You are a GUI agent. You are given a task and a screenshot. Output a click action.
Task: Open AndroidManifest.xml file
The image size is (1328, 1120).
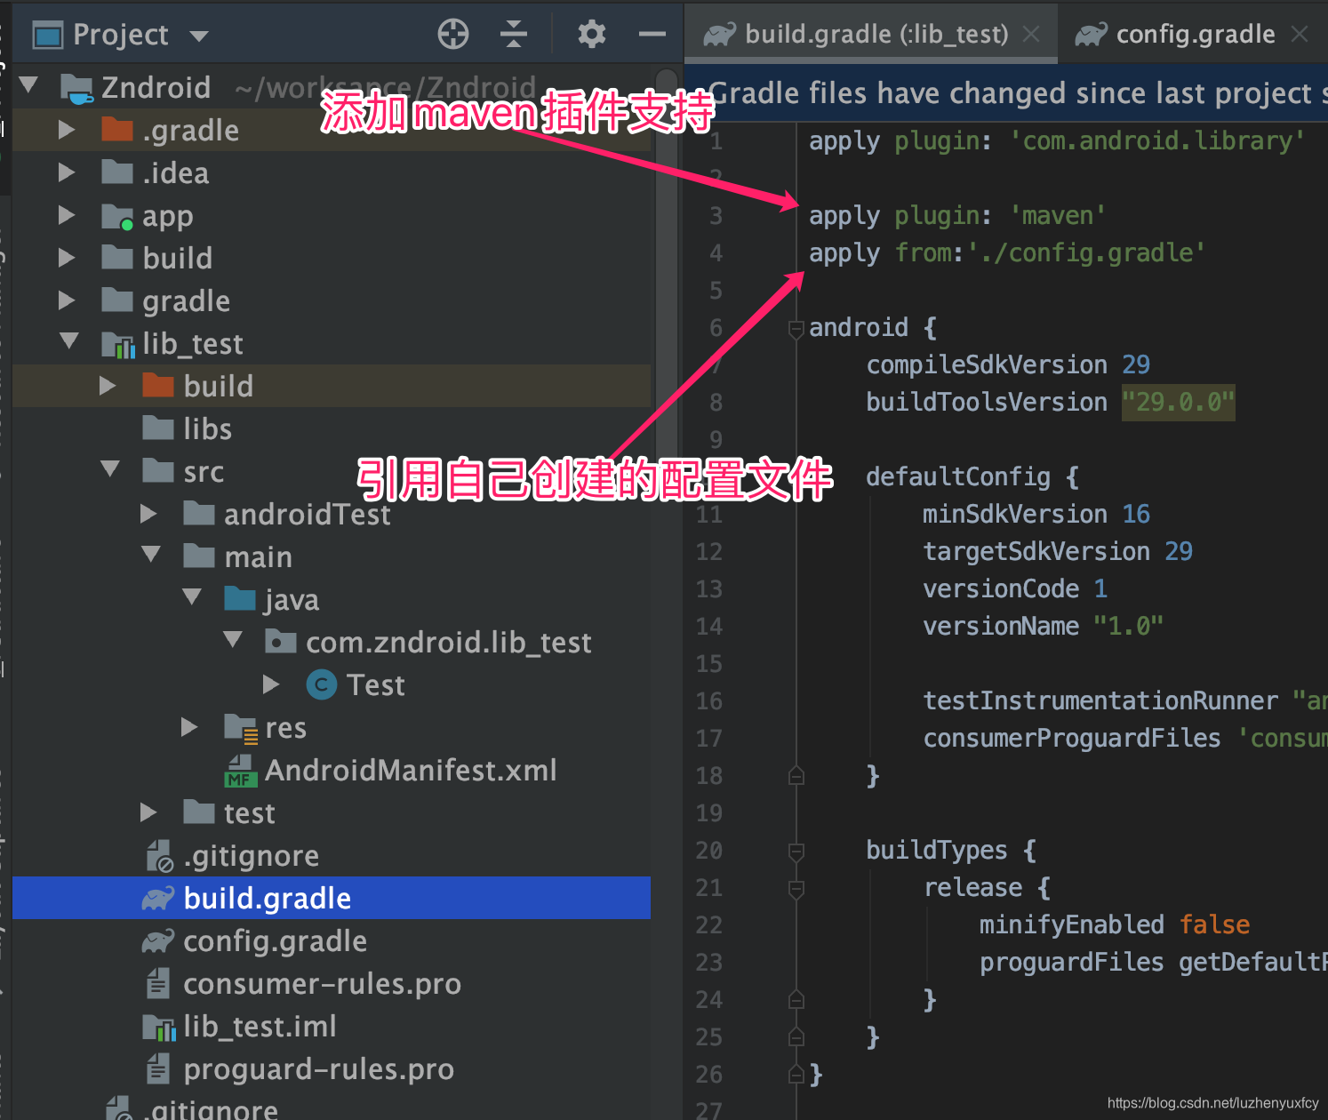[x=391, y=770]
